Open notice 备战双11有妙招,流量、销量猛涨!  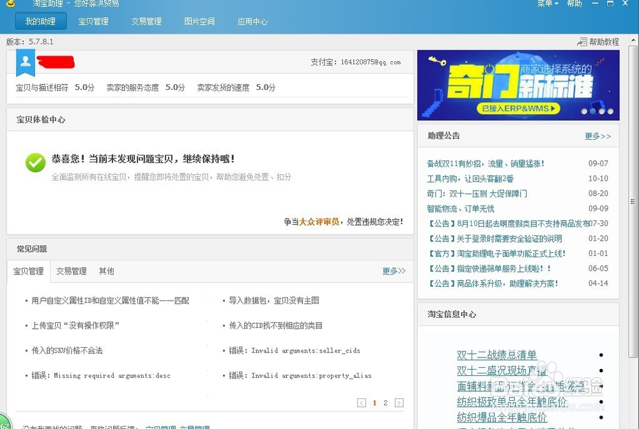(x=486, y=163)
